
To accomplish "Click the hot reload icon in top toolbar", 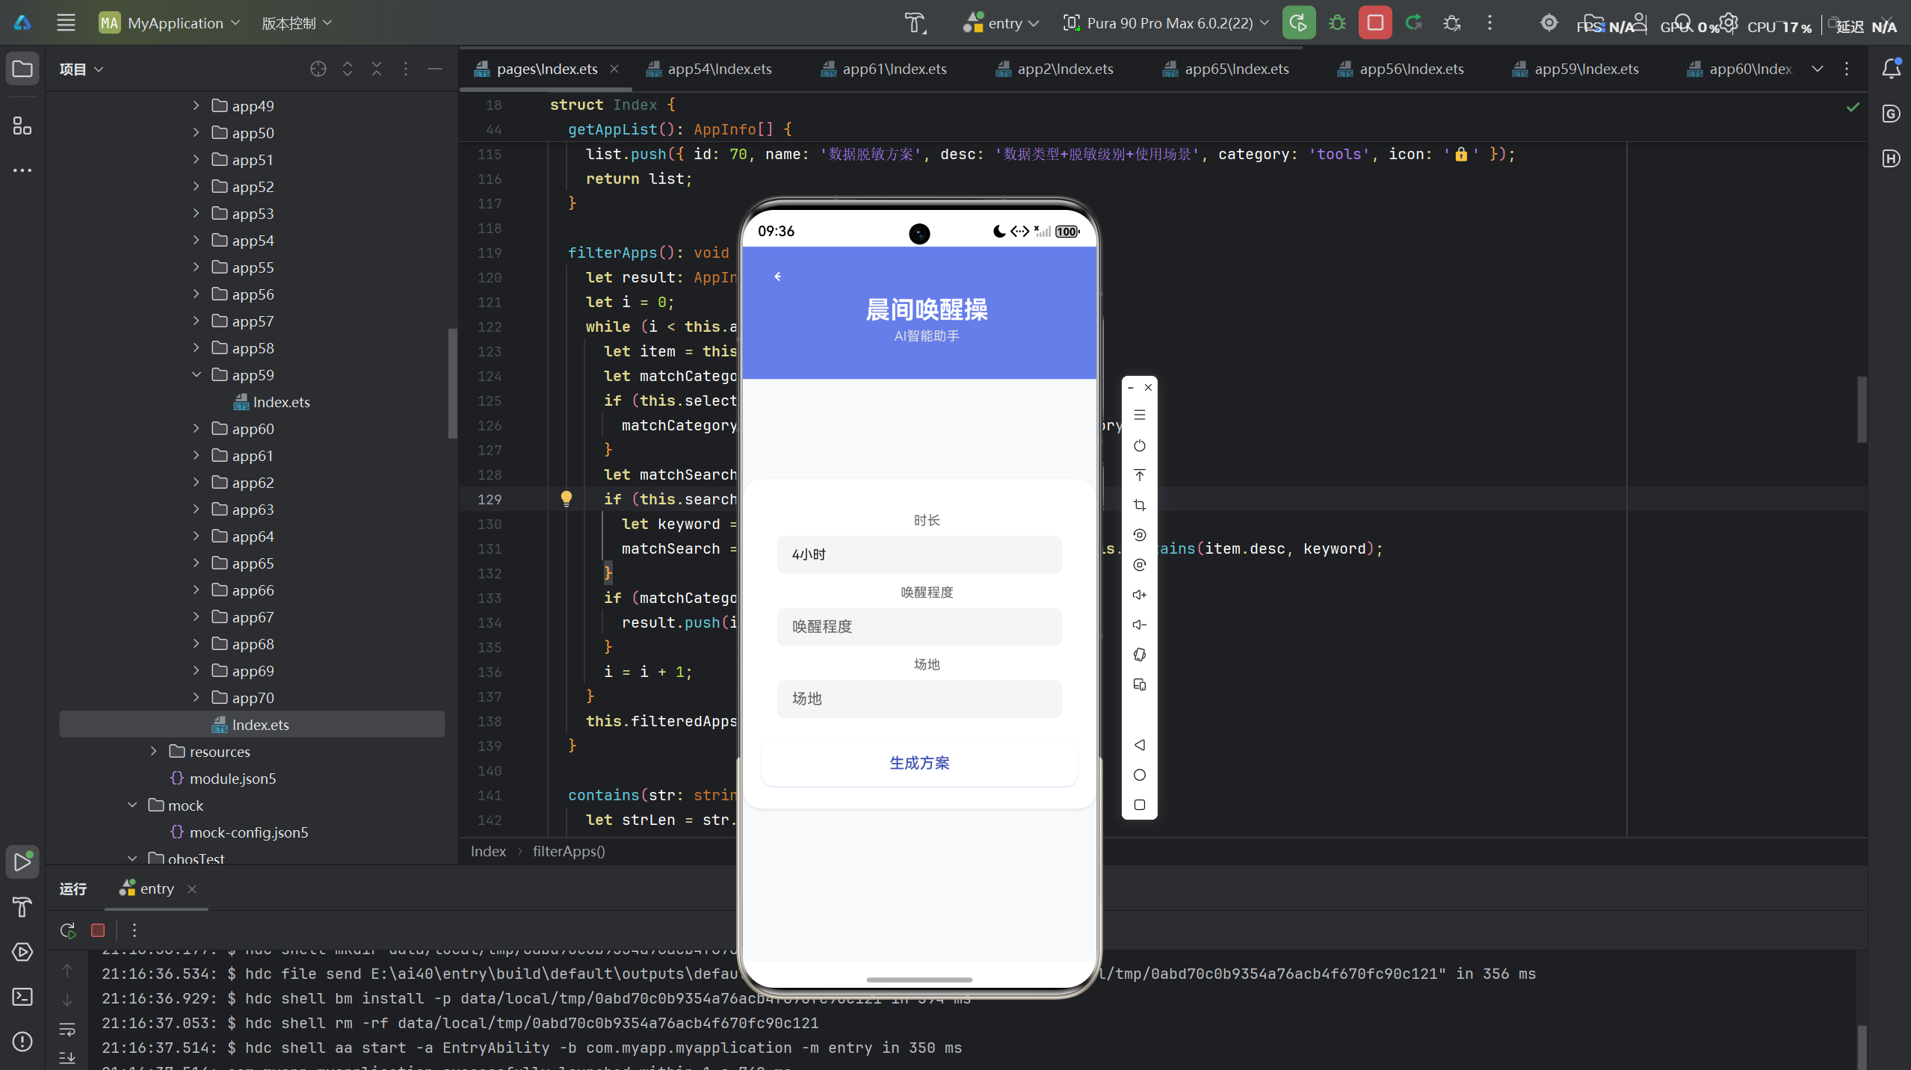I will (1413, 22).
